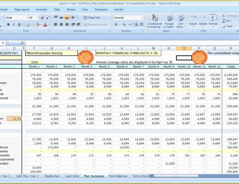Open the Format cells menu

pos(213,21)
